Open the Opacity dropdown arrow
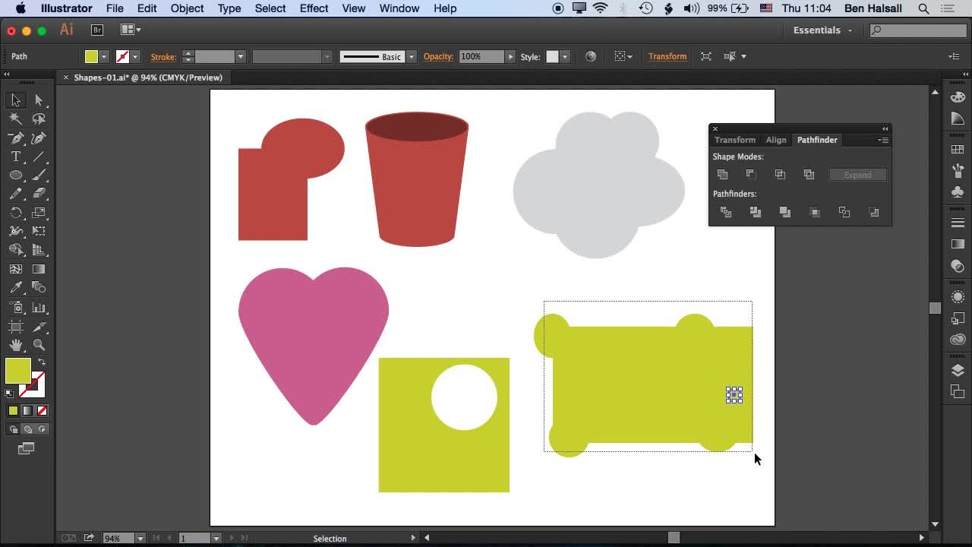Viewport: 972px width, 547px height. [510, 55]
